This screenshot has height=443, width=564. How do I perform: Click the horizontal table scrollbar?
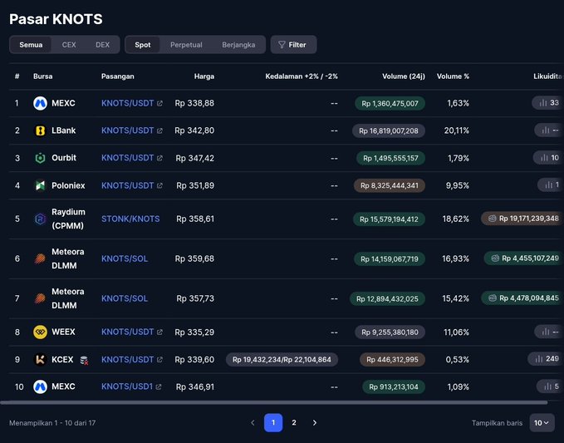tap(274, 403)
